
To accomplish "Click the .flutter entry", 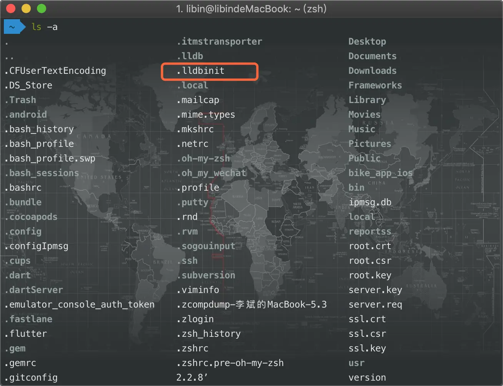I will click(26, 334).
